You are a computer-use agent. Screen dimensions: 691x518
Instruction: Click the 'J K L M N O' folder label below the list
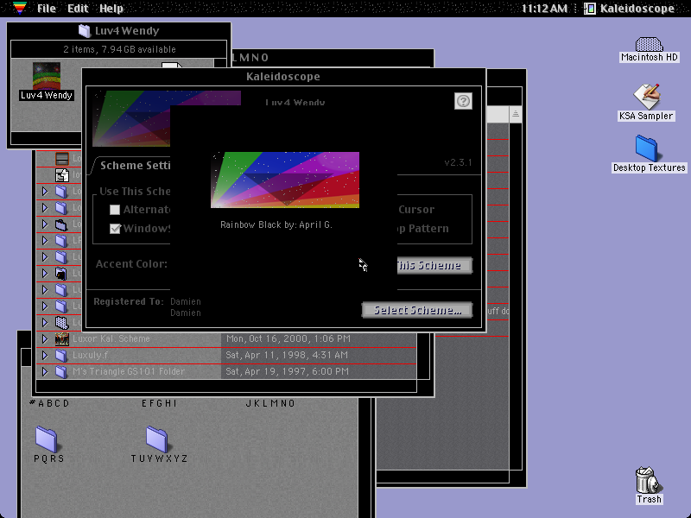pyautogui.click(x=270, y=403)
